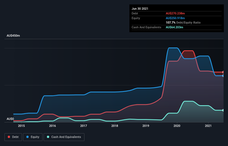This screenshot has width=228, height=146.
Task: Click the AU$450m axis label
Action: click(x=13, y=36)
